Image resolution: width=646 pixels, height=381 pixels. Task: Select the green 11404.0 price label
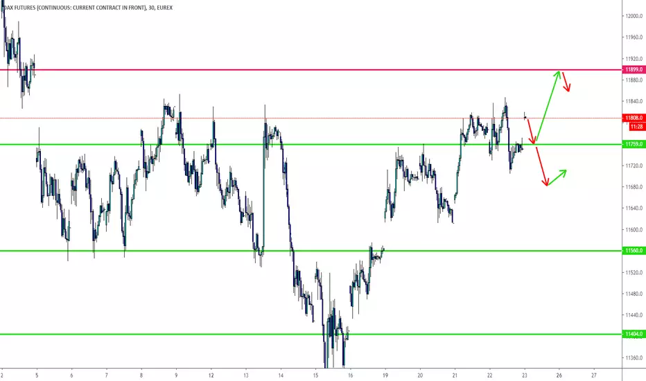634,334
